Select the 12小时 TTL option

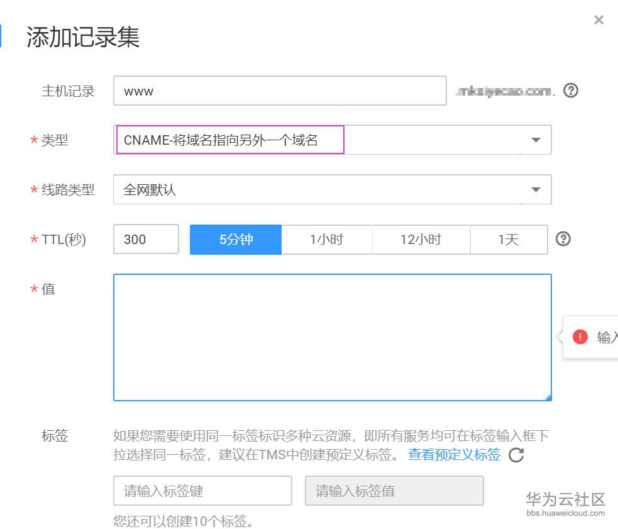(421, 240)
